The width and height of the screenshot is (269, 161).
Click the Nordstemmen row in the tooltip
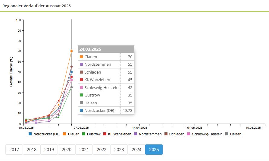pyautogui.click(x=106, y=64)
